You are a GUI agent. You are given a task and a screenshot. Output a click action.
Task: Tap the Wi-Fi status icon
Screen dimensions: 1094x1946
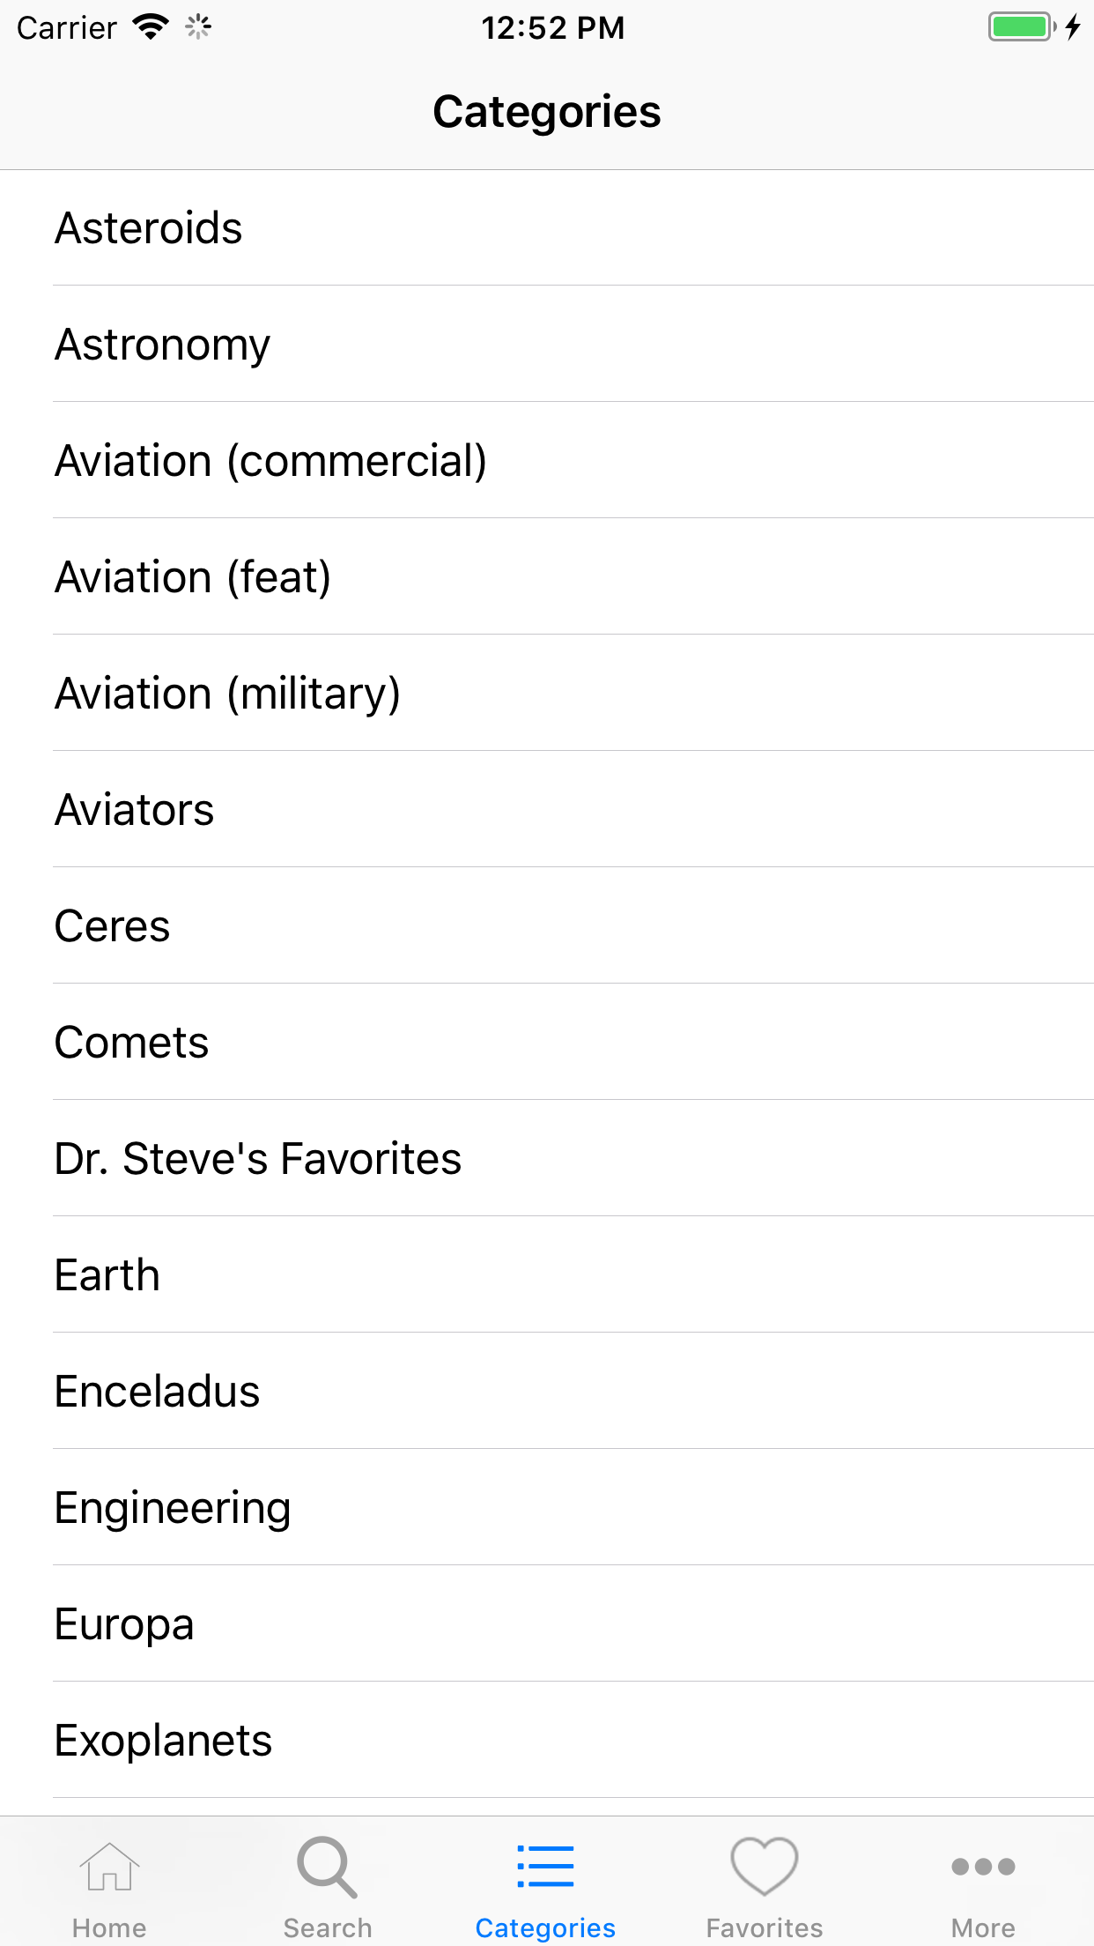151,27
